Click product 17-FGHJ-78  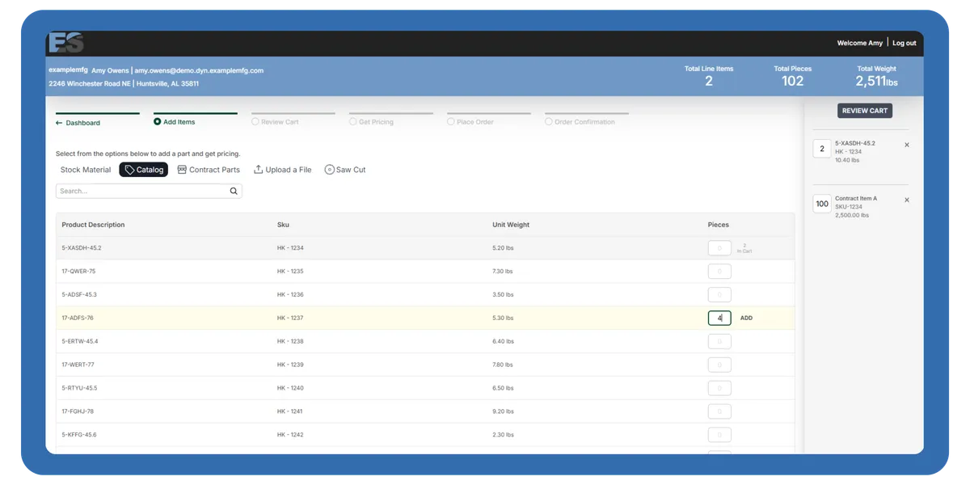(78, 412)
